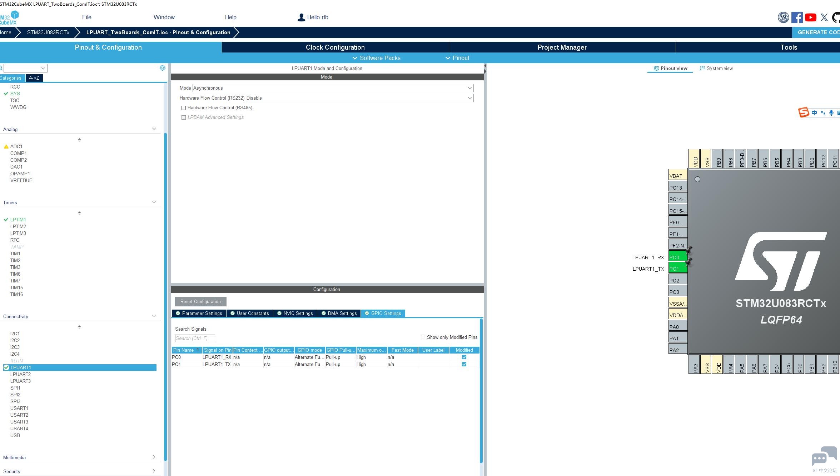Expand the Security category

click(154, 471)
